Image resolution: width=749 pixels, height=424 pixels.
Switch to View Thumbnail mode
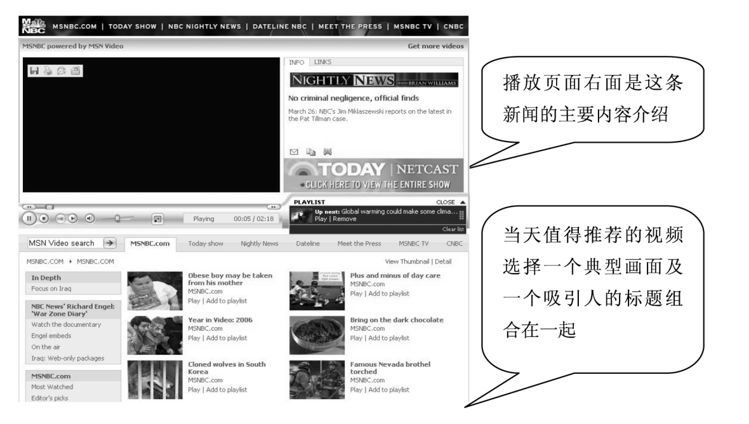click(407, 262)
